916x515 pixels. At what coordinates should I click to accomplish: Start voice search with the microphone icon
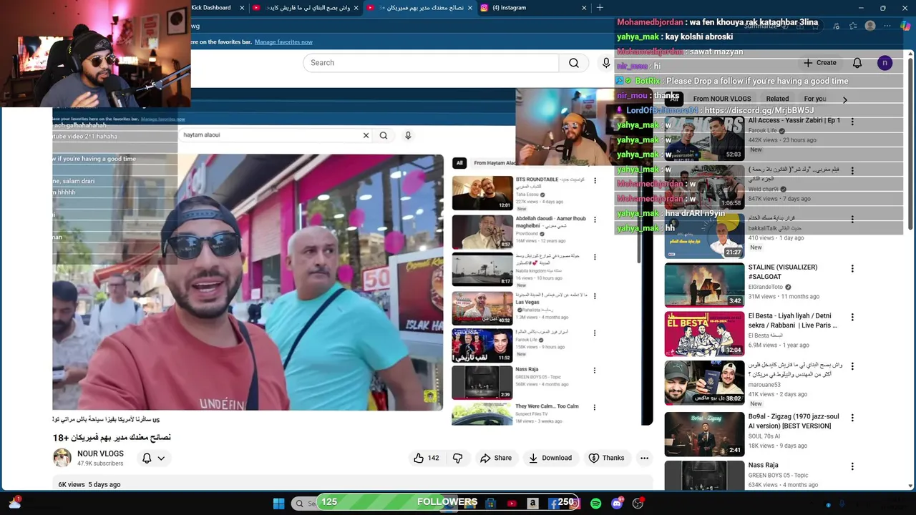(606, 63)
